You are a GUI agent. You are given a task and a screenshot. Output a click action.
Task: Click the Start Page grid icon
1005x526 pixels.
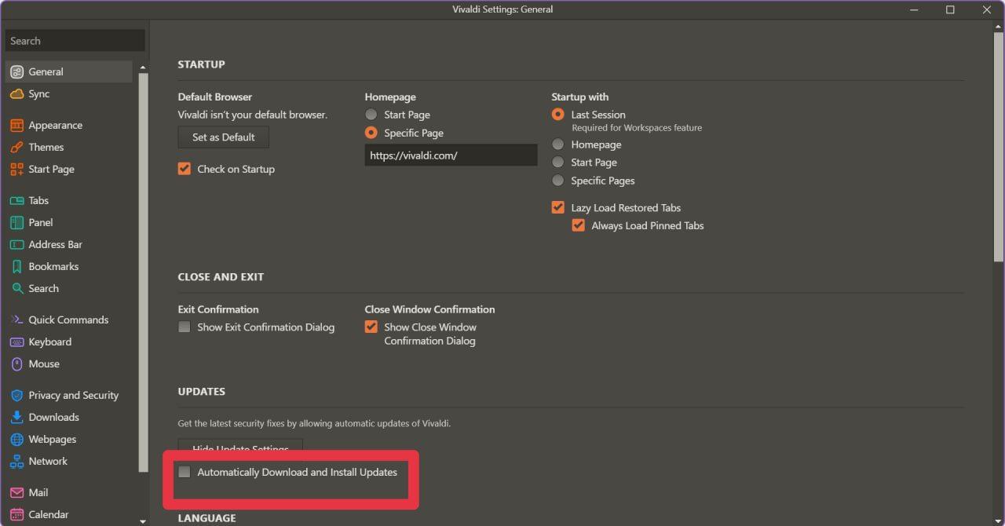click(16, 169)
